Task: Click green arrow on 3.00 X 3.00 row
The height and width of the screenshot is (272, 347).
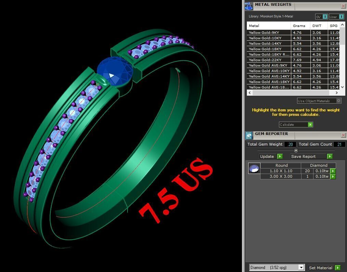Action: [333, 176]
